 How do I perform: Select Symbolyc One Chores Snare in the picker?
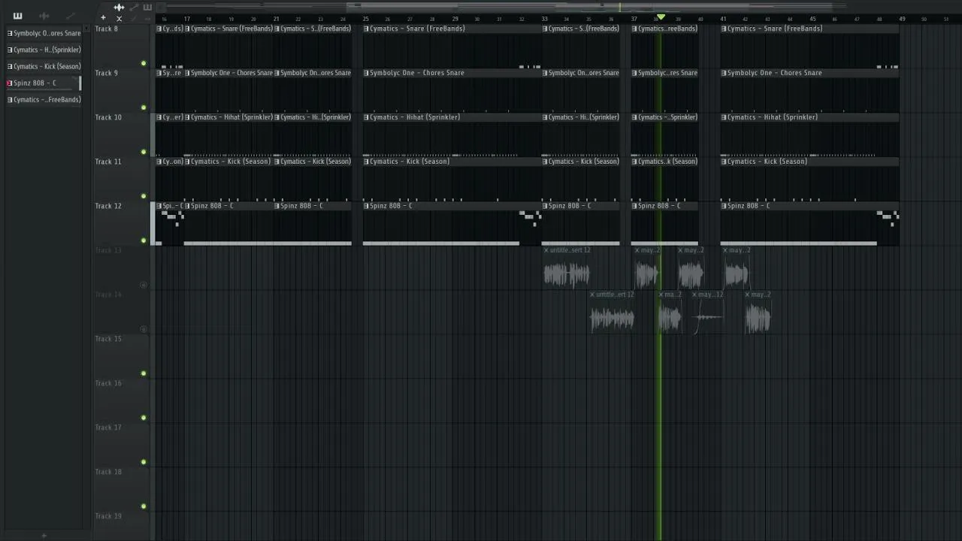click(x=44, y=33)
